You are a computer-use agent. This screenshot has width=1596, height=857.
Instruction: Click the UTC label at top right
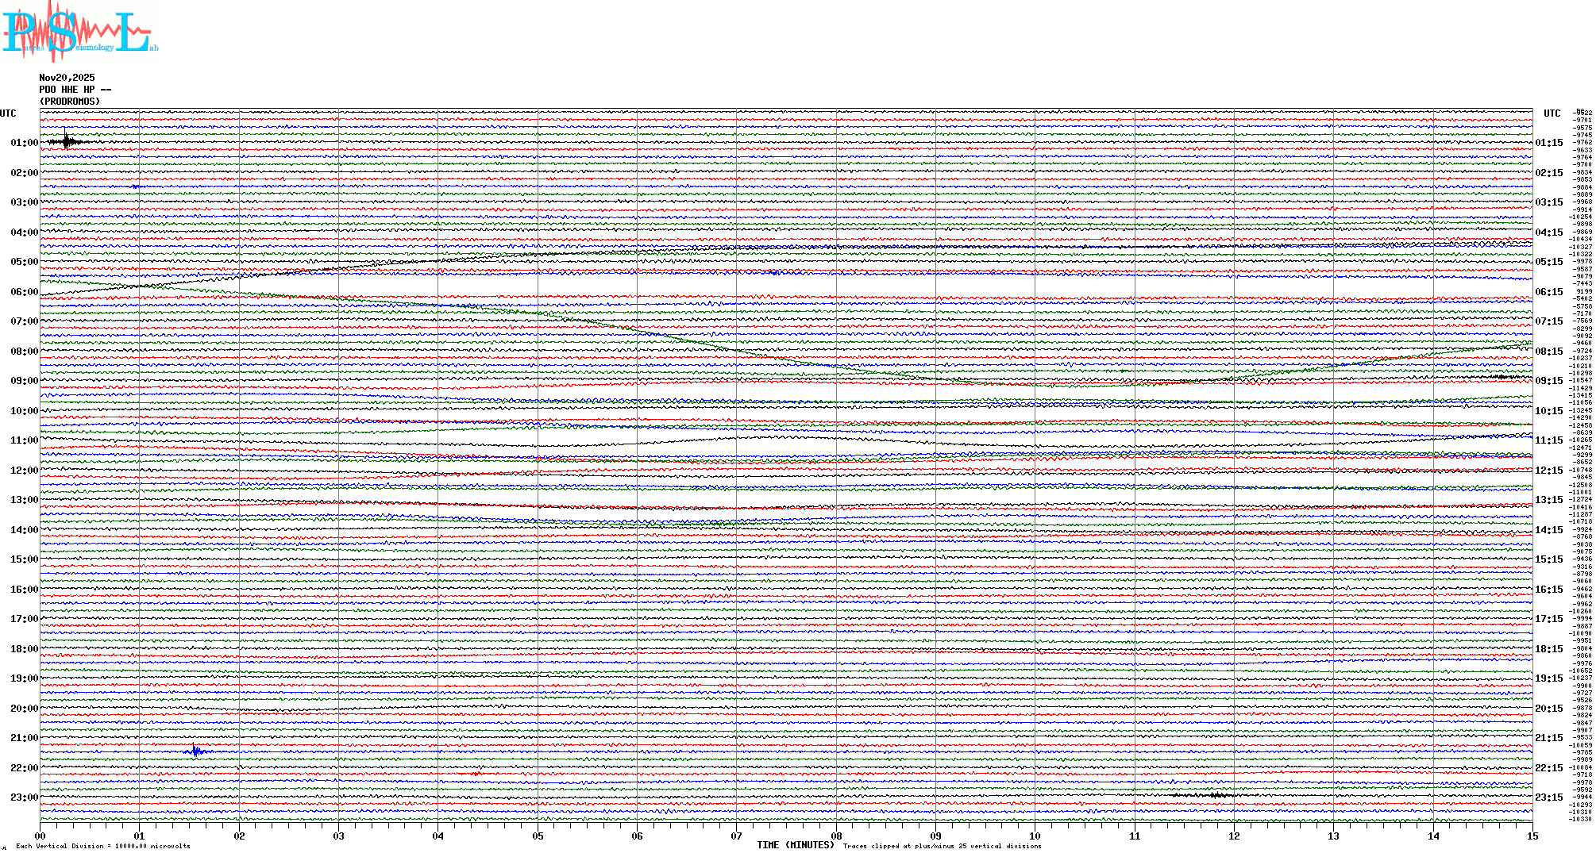point(1552,113)
